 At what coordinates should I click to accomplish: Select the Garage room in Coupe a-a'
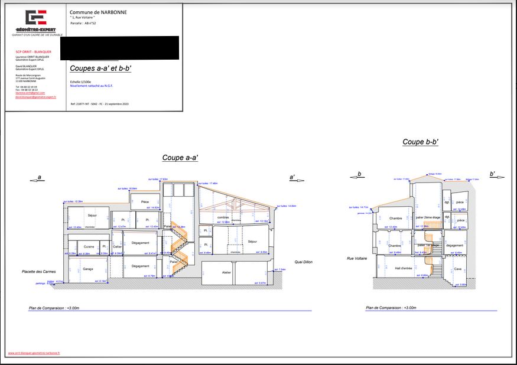pyautogui.click(x=88, y=269)
